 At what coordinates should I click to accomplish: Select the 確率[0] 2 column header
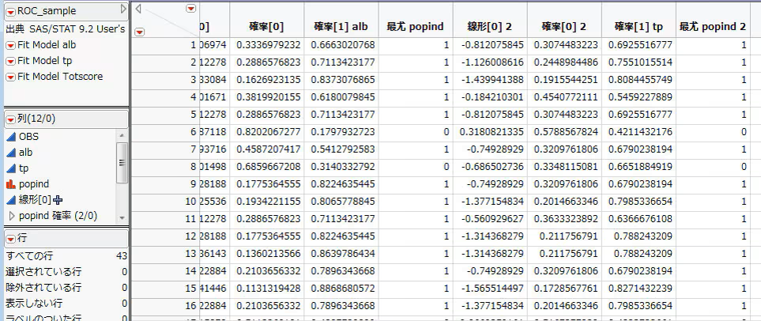pyautogui.click(x=564, y=27)
